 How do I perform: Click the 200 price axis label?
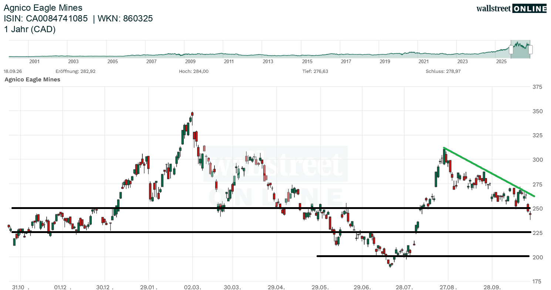click(x=538, y=257)
